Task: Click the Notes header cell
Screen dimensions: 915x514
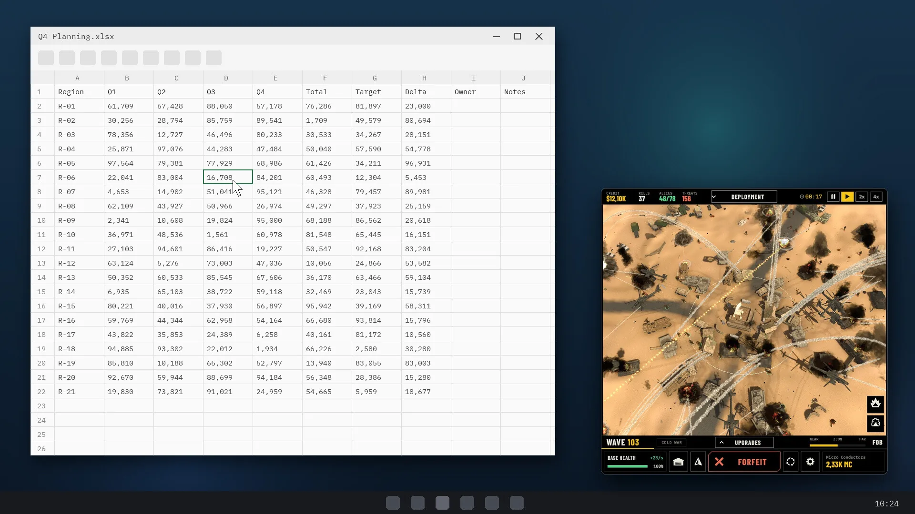Action: (525, 92)
